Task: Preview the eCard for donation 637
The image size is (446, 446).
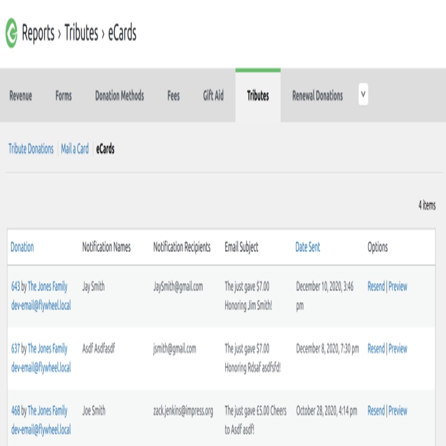Action: [398, 348]
